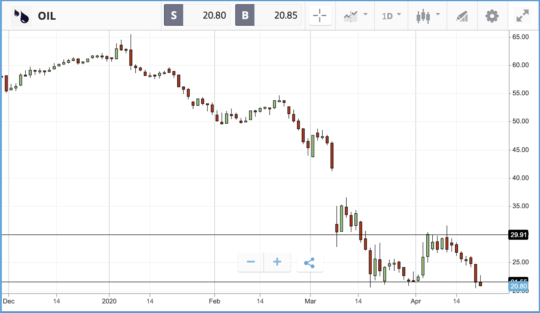The width and height of the screenshot is (540, 313).
Task: Click the OIL instrument name
Action: click(47, 16)
